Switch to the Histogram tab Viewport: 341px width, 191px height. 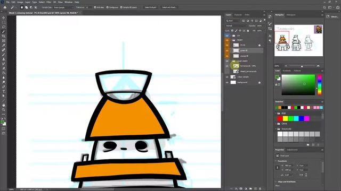pyautogui.click(x=291, y=15)
